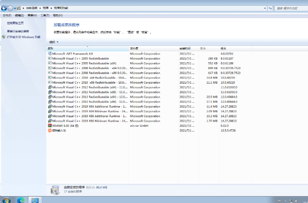Click icon of Visual C++ 2005 Redistributable (x64)
Viewport: 308px width, 203px height.
(50, 63)
